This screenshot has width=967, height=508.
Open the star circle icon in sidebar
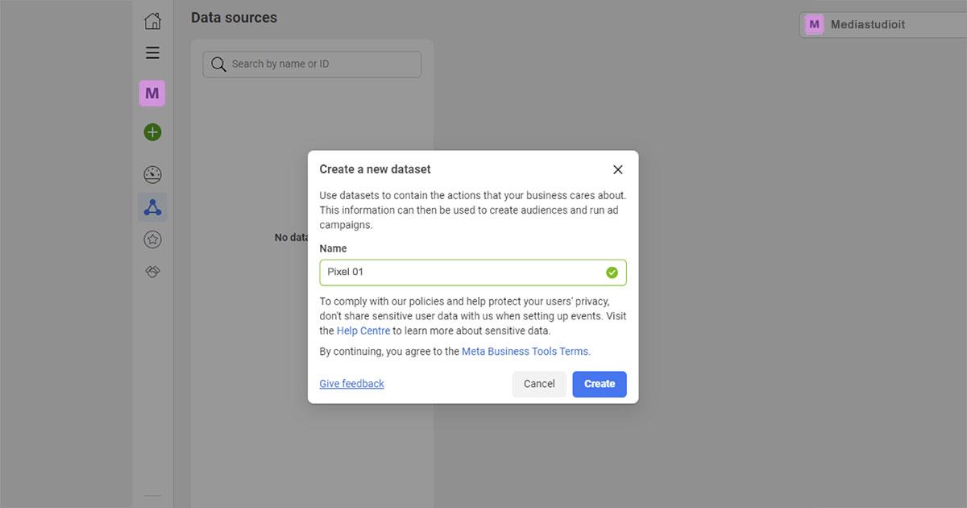coord(152,239)
